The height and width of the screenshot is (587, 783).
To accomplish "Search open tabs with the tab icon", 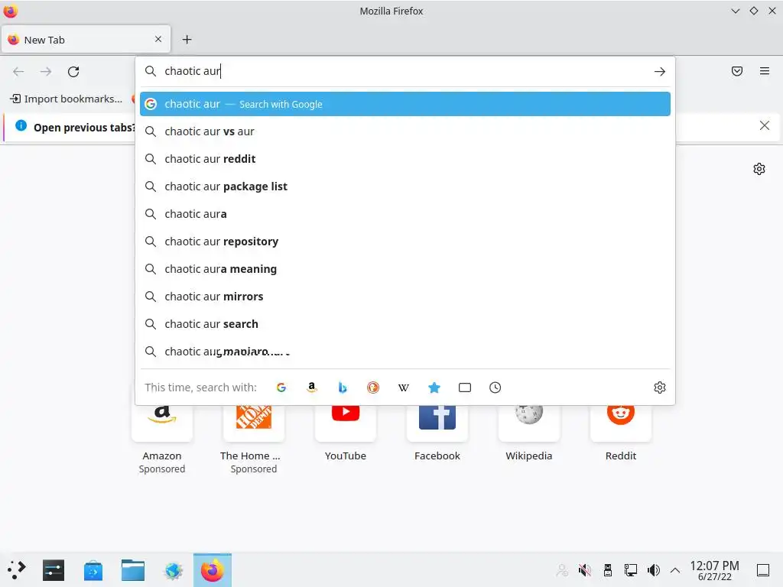I will (x=465, y=388).
